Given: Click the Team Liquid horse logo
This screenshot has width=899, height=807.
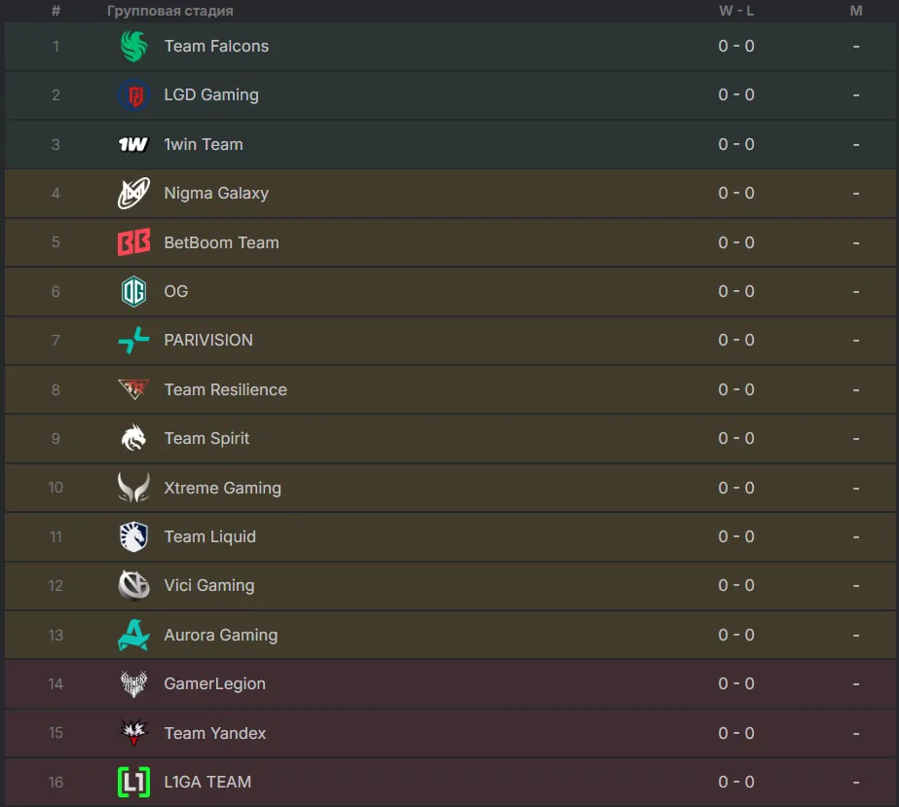Looking at the screenshot, I should coord(134,536).
